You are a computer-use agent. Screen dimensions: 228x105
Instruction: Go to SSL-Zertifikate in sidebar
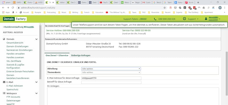[x=14, y=61]
